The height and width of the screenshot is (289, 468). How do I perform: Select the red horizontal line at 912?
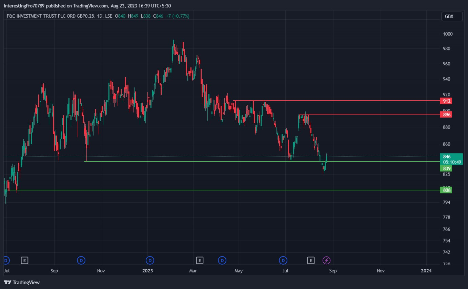pyautogui.click(x=335, y=101)
